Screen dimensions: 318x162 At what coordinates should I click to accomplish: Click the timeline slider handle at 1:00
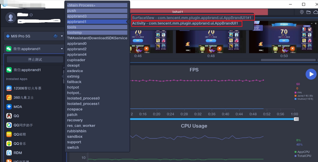(x=296, y=119)
